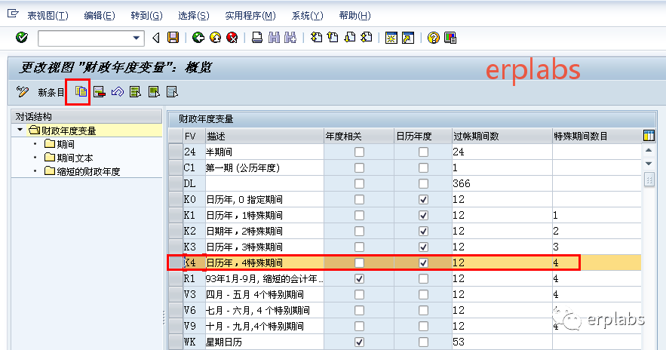The height and width of the screenshot is (350, 666).
Task: Click the Copy As icon
Action: coord(81,91)
